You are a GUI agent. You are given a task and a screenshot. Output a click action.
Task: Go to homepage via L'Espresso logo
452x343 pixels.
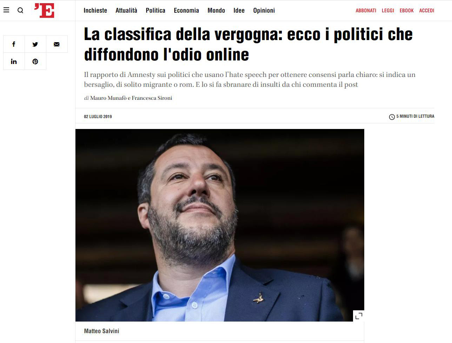pos(45,11)
